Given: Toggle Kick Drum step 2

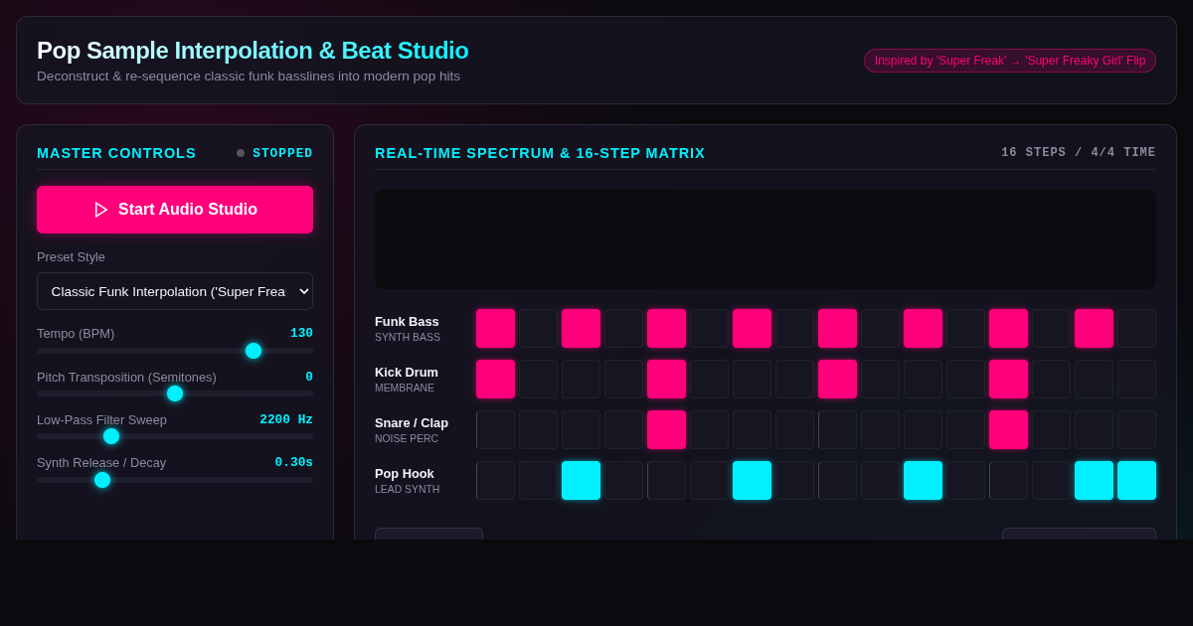Looking at the screenshot, I should point(538,379).
